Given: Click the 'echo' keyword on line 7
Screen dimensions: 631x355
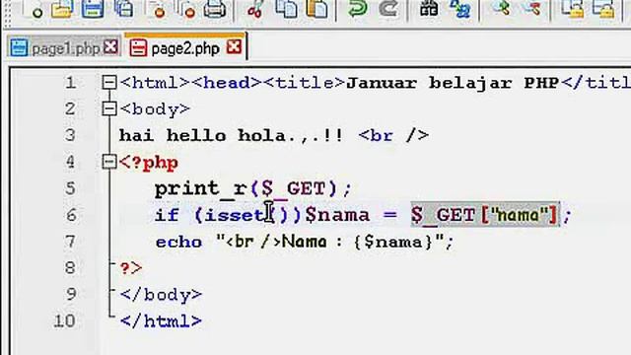Looking at the screenshot, I should 178,242.
